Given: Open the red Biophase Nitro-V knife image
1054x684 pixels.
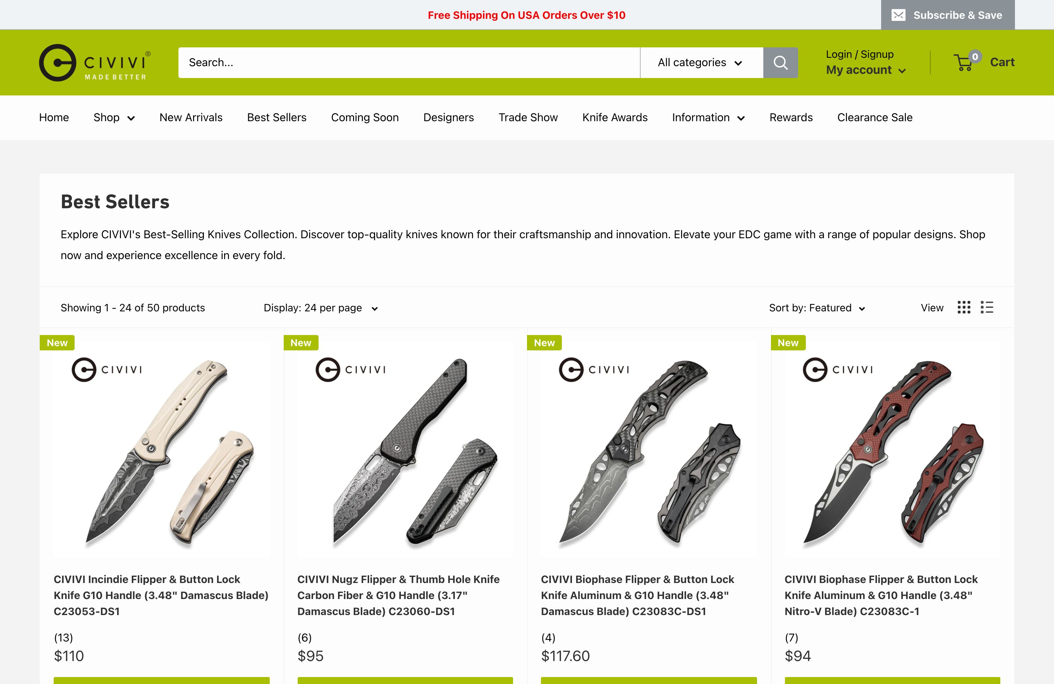Looking at the screenshot, I should tap(892, 449).
